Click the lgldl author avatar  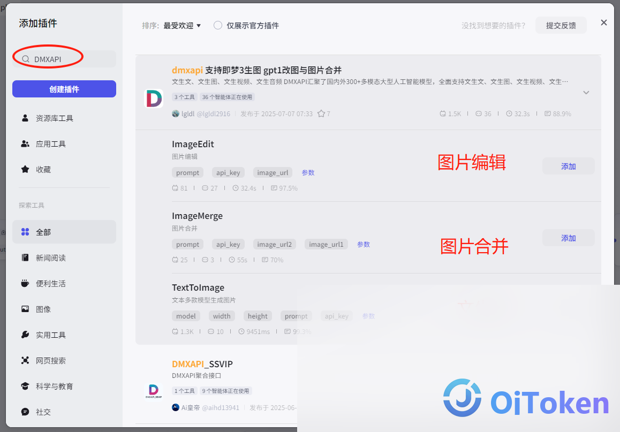point(176,114)
